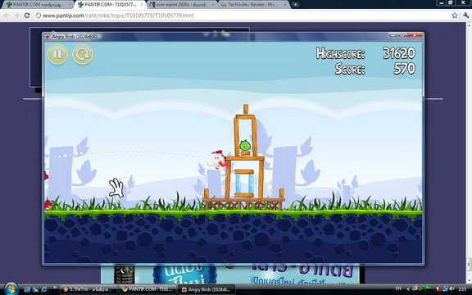Restart the level with the retry button
Viewport: 472px width, 295px height.
coord(83,54)
